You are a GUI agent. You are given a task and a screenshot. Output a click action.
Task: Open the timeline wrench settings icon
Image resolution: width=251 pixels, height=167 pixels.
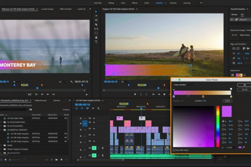[x=98, y=108]
